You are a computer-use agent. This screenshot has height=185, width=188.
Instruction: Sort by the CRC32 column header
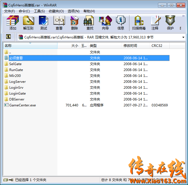tap(160, 46)
